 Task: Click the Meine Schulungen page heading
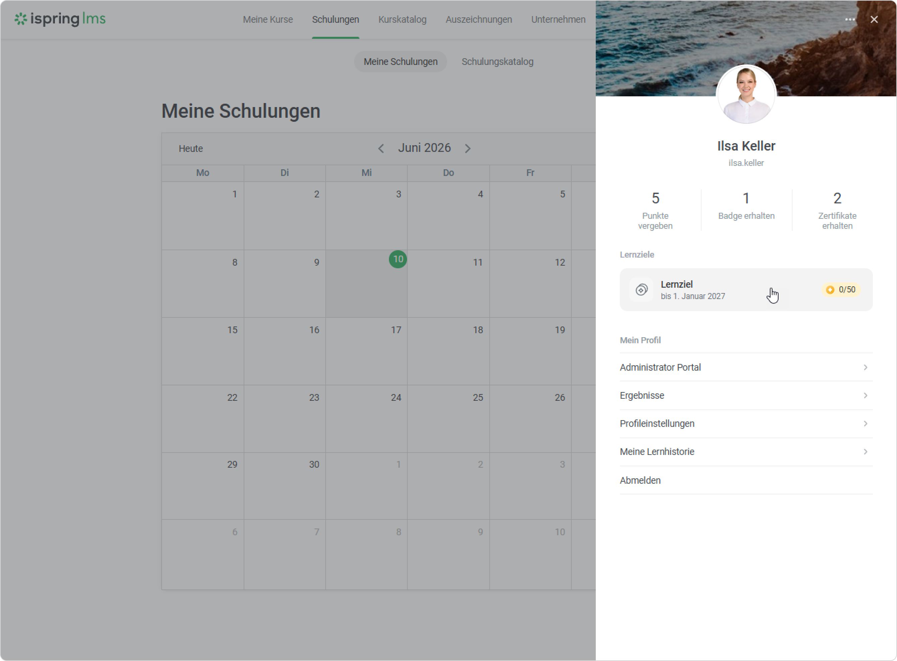(x=241, y=111)
